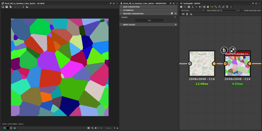Collapse the Instance Parameters section
Screen dimensions: 262x131
tap(133, 14)
